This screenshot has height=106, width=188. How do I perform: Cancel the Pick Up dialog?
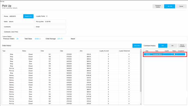tap(181, 6)
